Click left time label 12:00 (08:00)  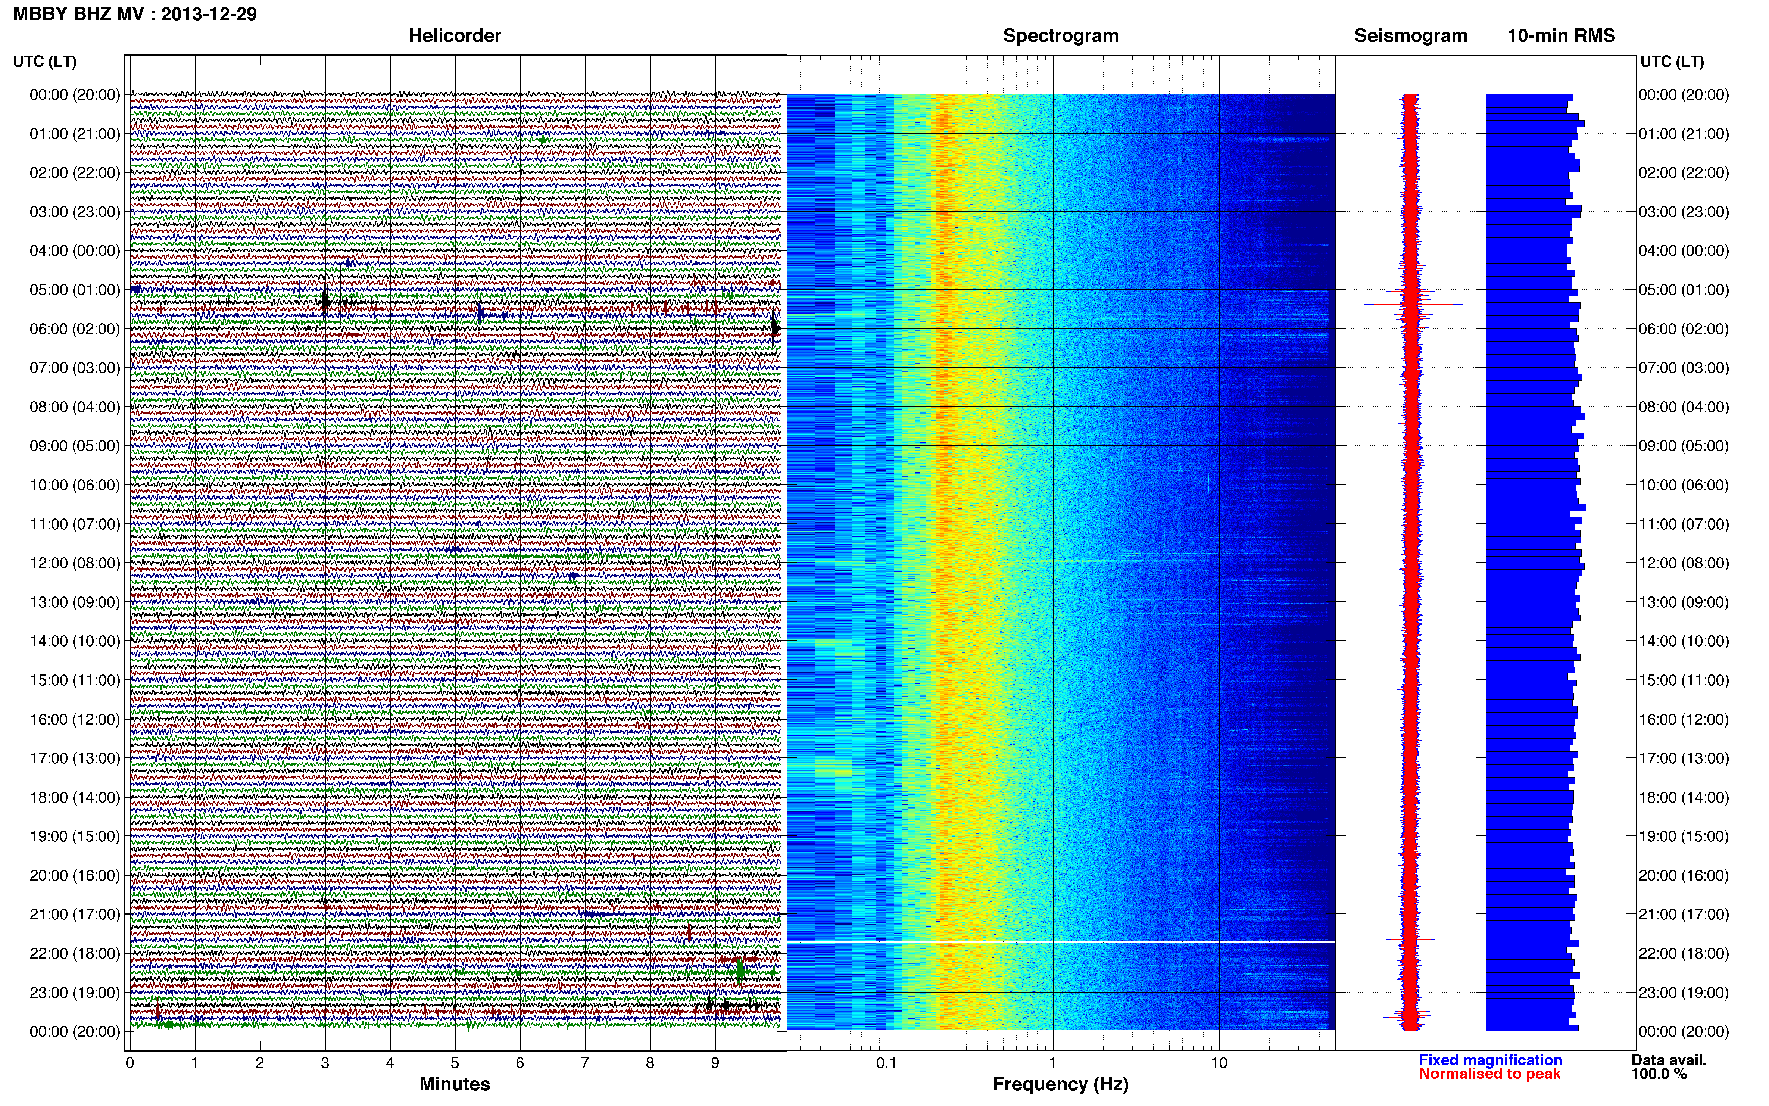75,563
